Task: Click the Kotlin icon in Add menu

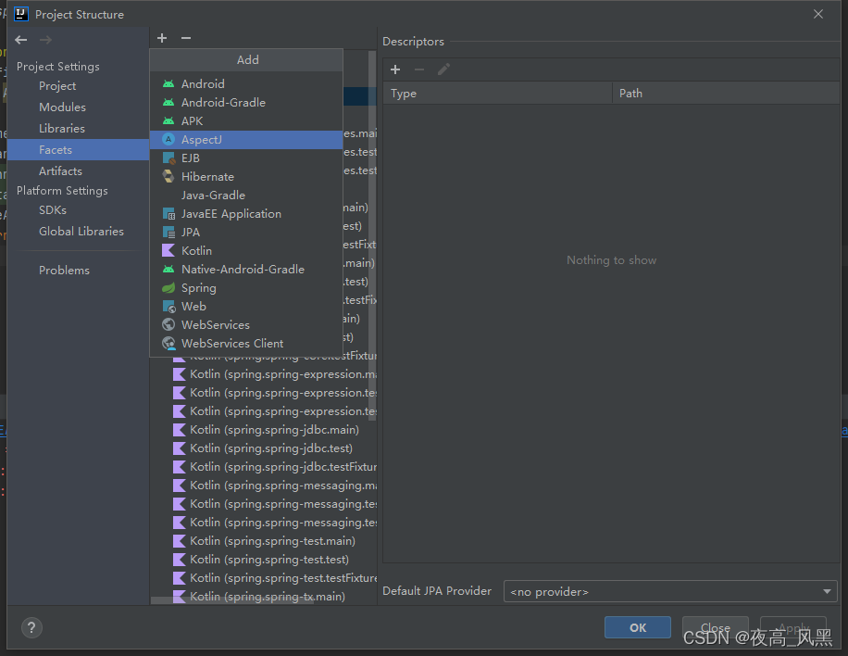Action: [x=168, y=250]
